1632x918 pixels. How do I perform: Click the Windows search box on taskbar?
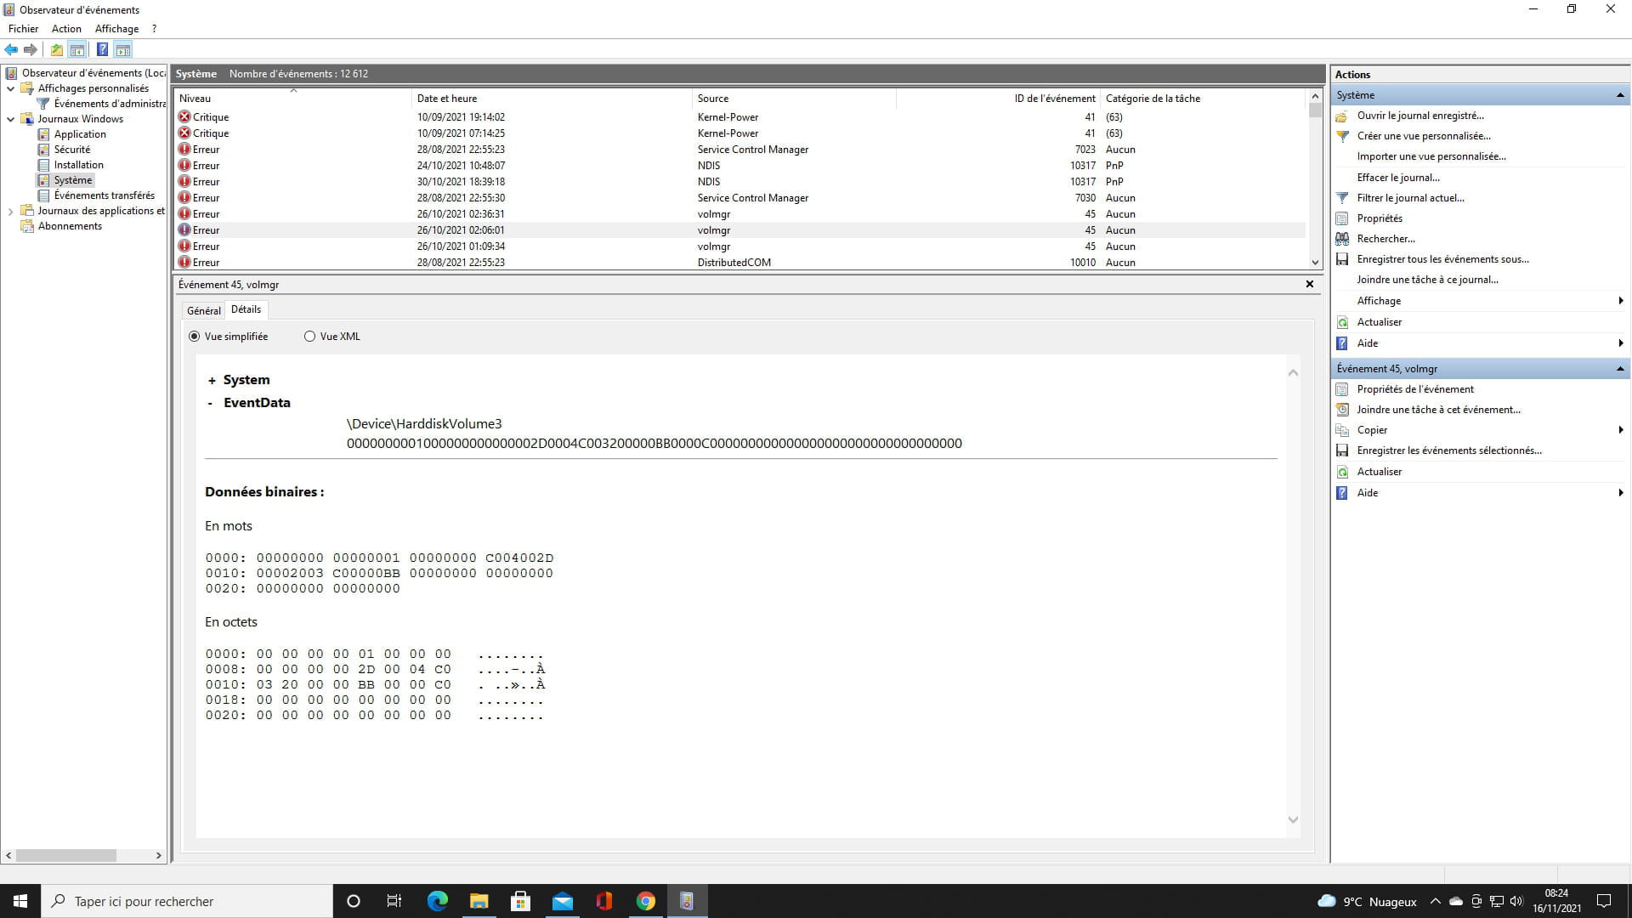coord(187,901)
